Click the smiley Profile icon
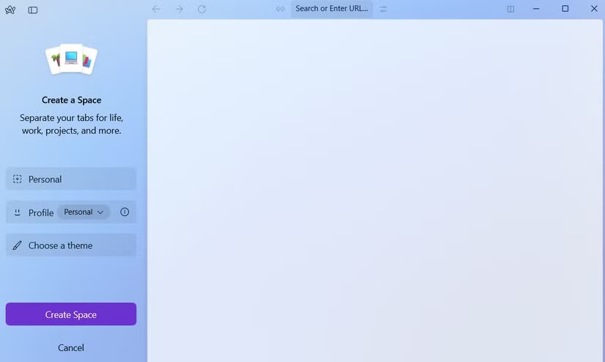The width and height of the screenshot is (605, 362). 18,213
